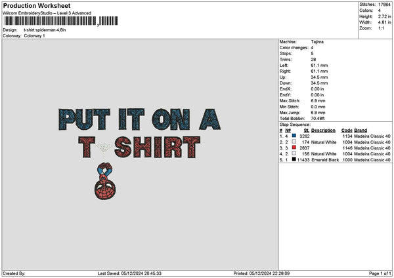Select the Brand column header

362,130
